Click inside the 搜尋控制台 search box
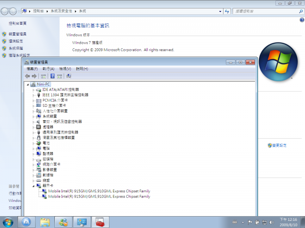 pos(266,11)
